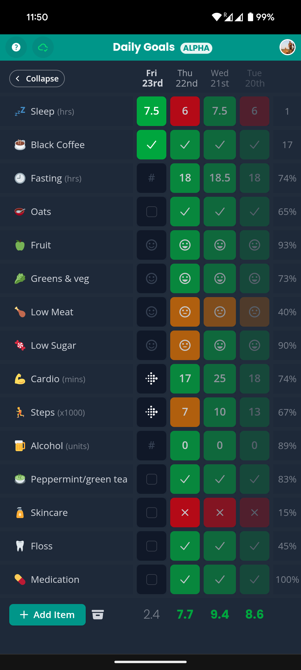Open Friday's Alcohol units input

151,445
